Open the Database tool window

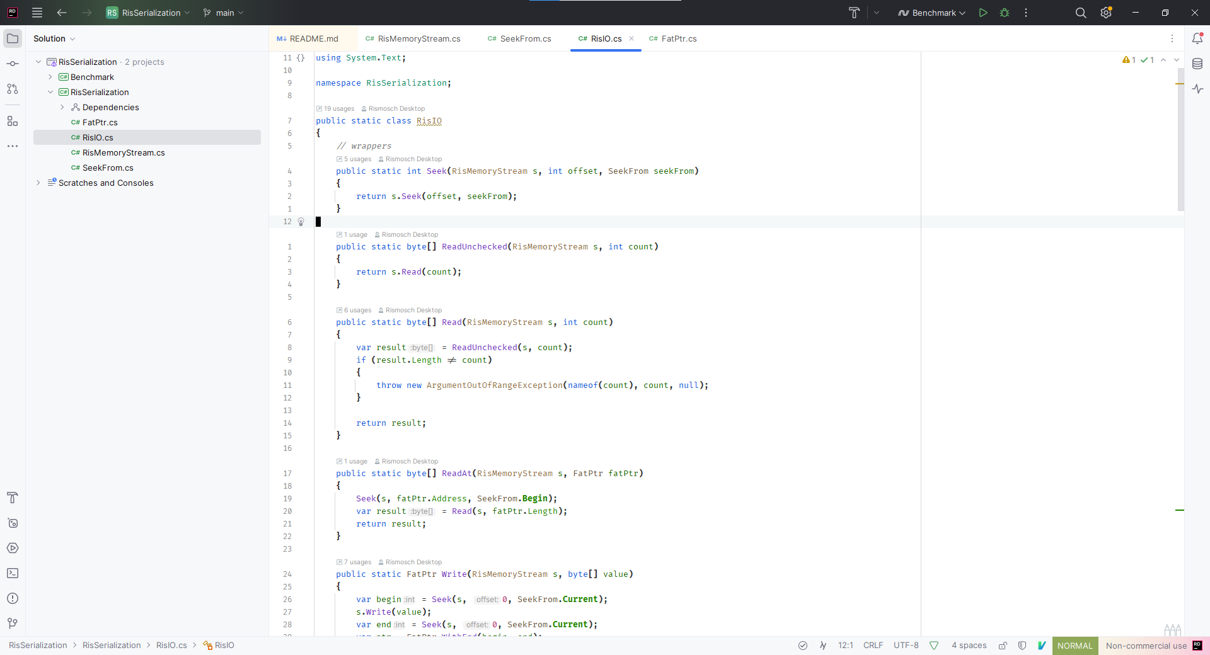tap(1198, 64)
